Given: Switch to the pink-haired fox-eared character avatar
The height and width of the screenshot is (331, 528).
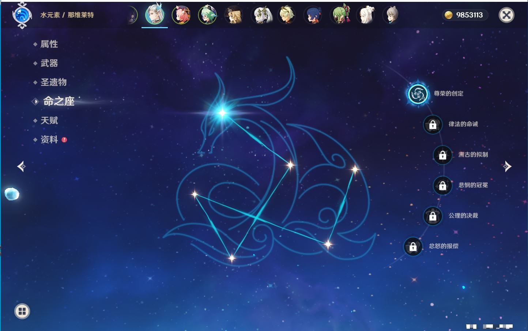Looking at the screenshot, I should [181, 15].
